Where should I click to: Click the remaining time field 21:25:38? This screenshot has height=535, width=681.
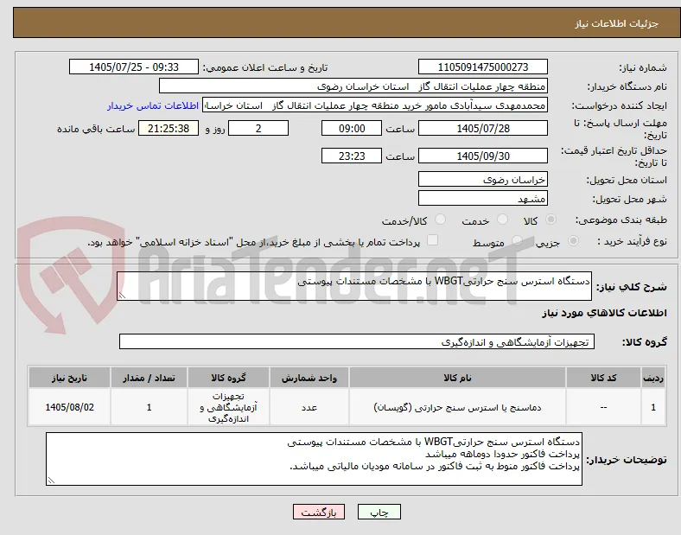[169, 128]
